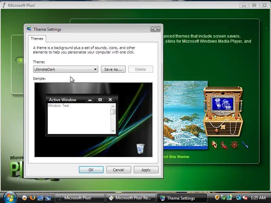Click the 1:25 AM clock

258,198
